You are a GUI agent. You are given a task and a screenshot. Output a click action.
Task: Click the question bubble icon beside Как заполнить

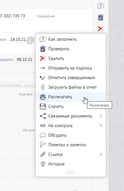click(43, 39)
